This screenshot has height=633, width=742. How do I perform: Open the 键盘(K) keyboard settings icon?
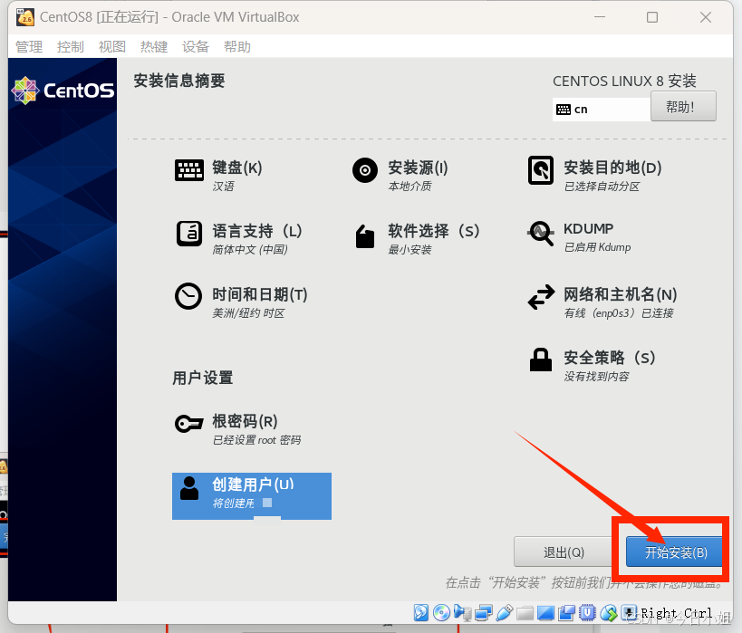(x=189, y=170)
